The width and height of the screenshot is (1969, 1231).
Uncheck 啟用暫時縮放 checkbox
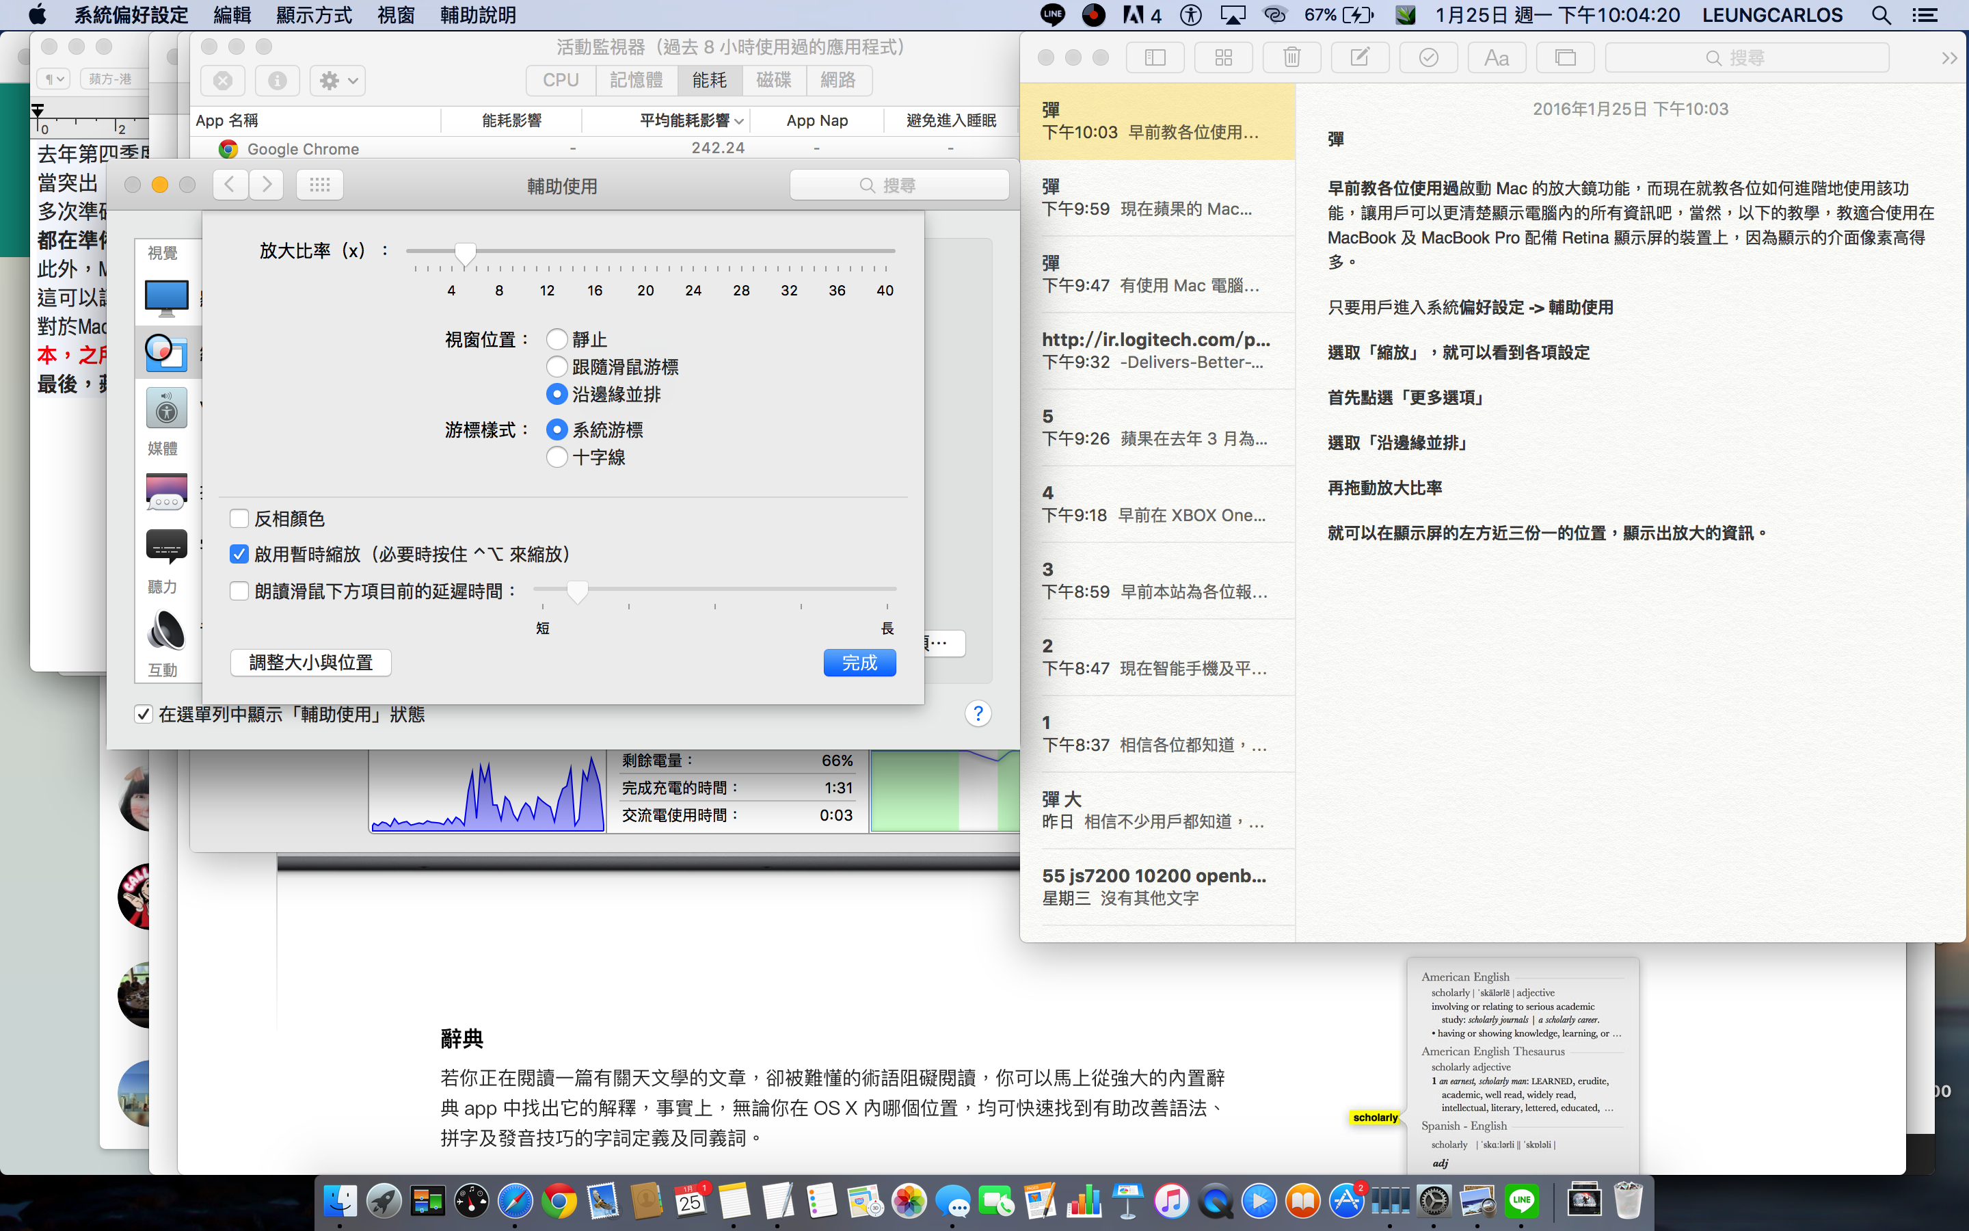pos(239,555)
